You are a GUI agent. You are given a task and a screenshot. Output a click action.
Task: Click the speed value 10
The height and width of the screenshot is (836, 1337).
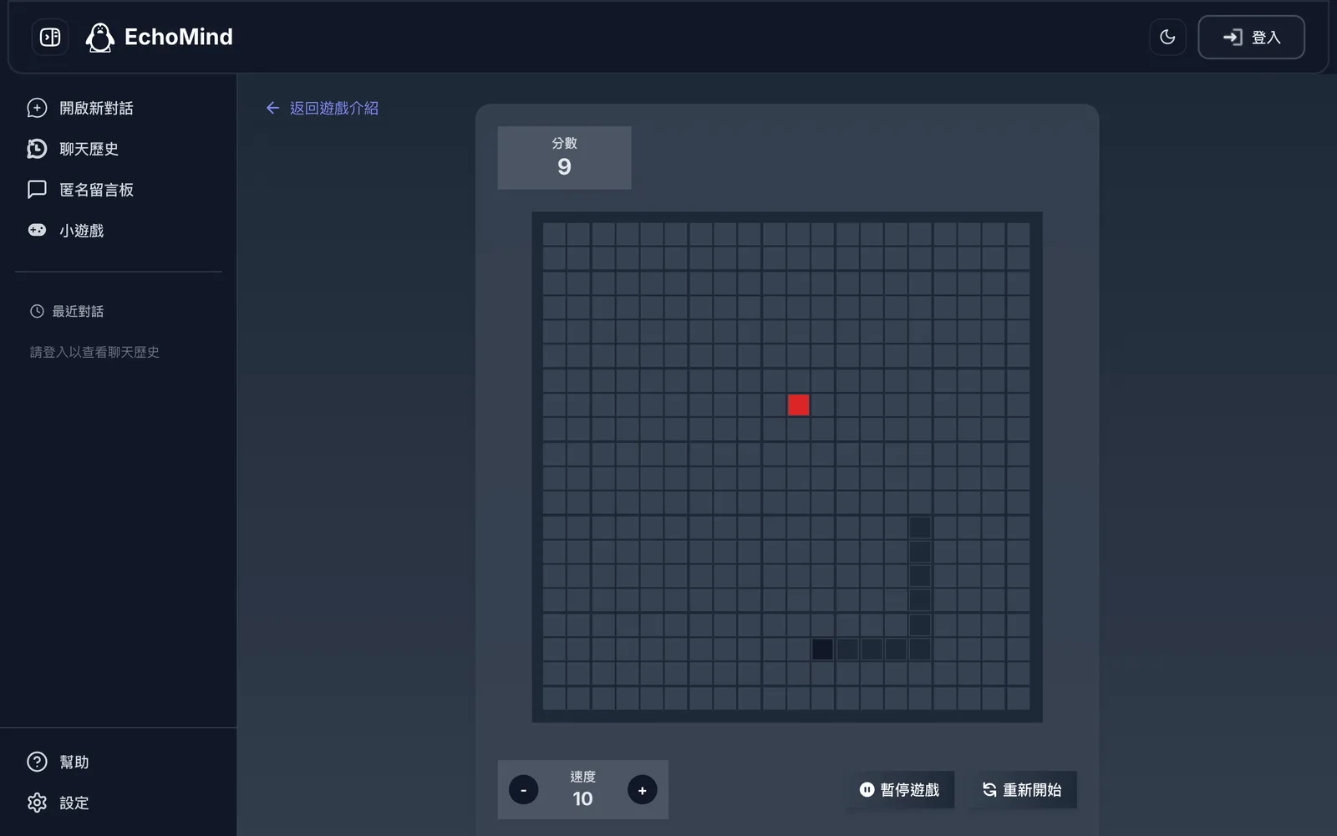point(582,799)
